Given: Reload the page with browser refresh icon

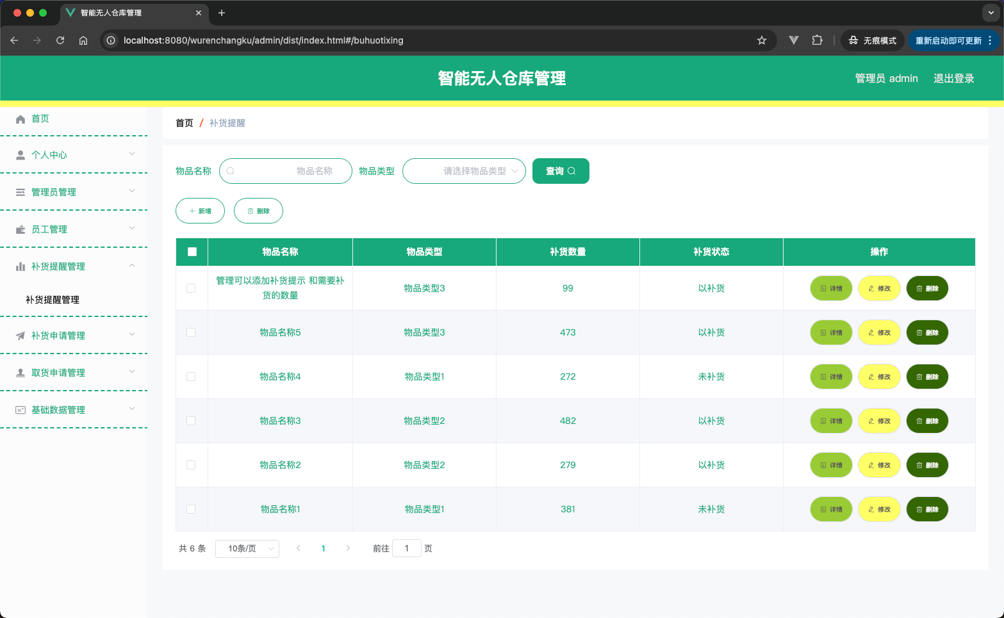Looking at the screenshot, I should tap(60, 40).
